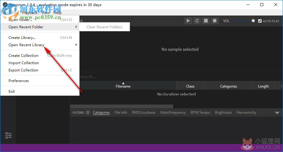
Task: Expand Open Recent Folder submenu arrow
Action: point(76,27)
